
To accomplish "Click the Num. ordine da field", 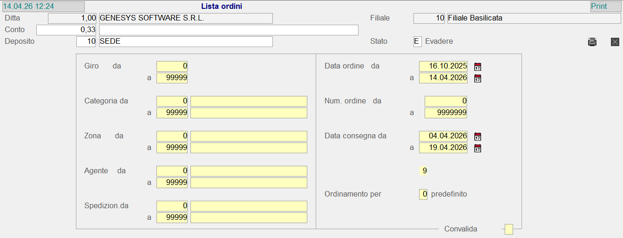I will (446, 101).
